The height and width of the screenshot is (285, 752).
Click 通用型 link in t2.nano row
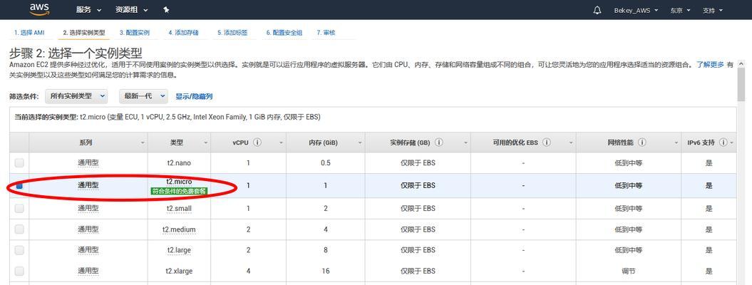click(x=88, y=163)
